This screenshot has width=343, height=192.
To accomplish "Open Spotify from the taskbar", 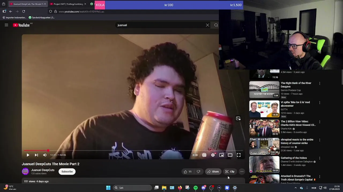I will pyautogui.click(x=196, y=188).
